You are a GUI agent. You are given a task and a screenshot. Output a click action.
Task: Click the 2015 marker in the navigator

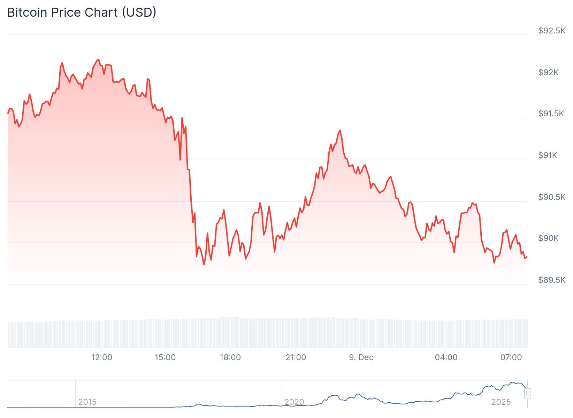pos(87,402)
